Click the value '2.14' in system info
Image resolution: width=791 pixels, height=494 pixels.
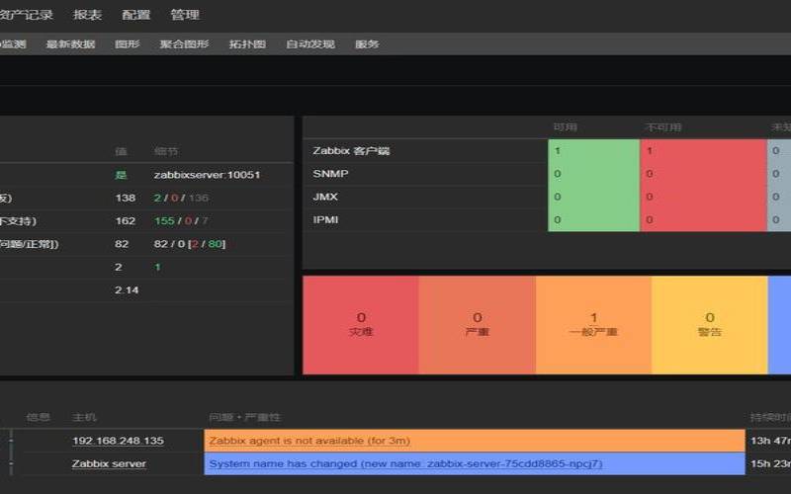[127, 290]
